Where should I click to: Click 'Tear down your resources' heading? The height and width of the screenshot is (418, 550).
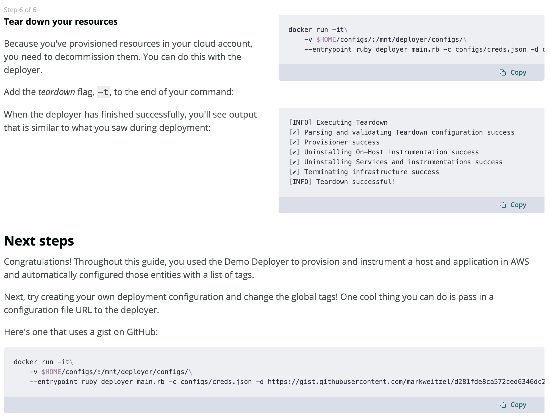pos(61,22)
